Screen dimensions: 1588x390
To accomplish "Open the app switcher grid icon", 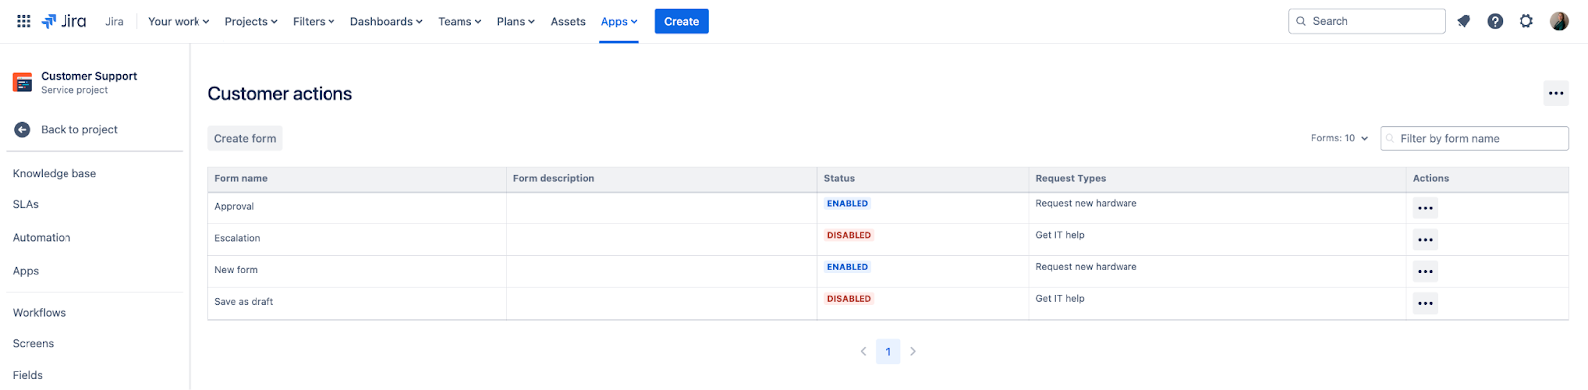I will coord(24,21).
